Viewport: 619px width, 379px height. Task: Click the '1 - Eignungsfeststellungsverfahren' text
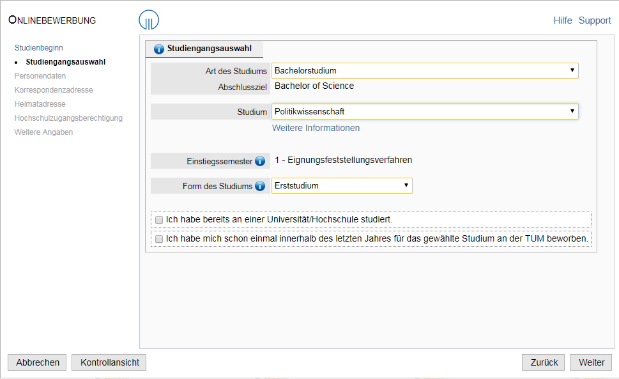[x=344, y=160]
